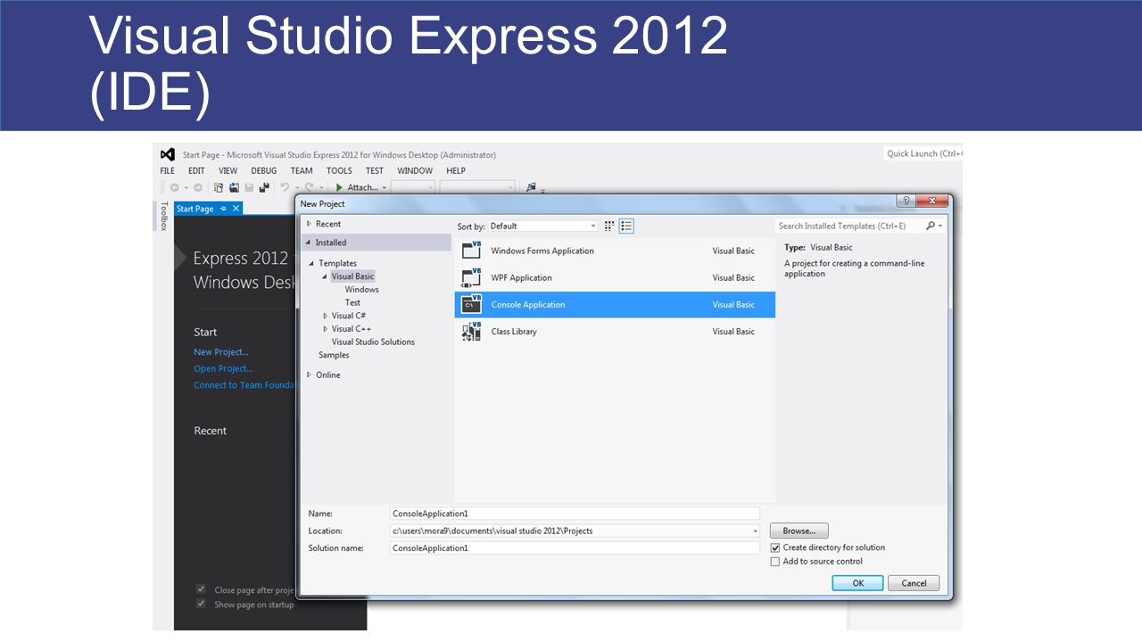
Task: Click the Redo toolbar icon
Action: coord(309,187)
